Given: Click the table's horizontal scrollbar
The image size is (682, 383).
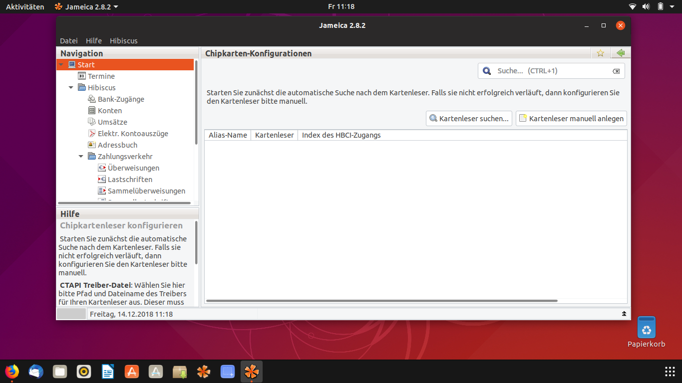Looking at the screenshot, I should pos(381,301).
